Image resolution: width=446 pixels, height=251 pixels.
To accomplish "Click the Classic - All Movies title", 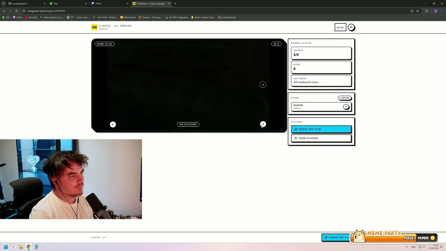I will [x=115, y=26].
